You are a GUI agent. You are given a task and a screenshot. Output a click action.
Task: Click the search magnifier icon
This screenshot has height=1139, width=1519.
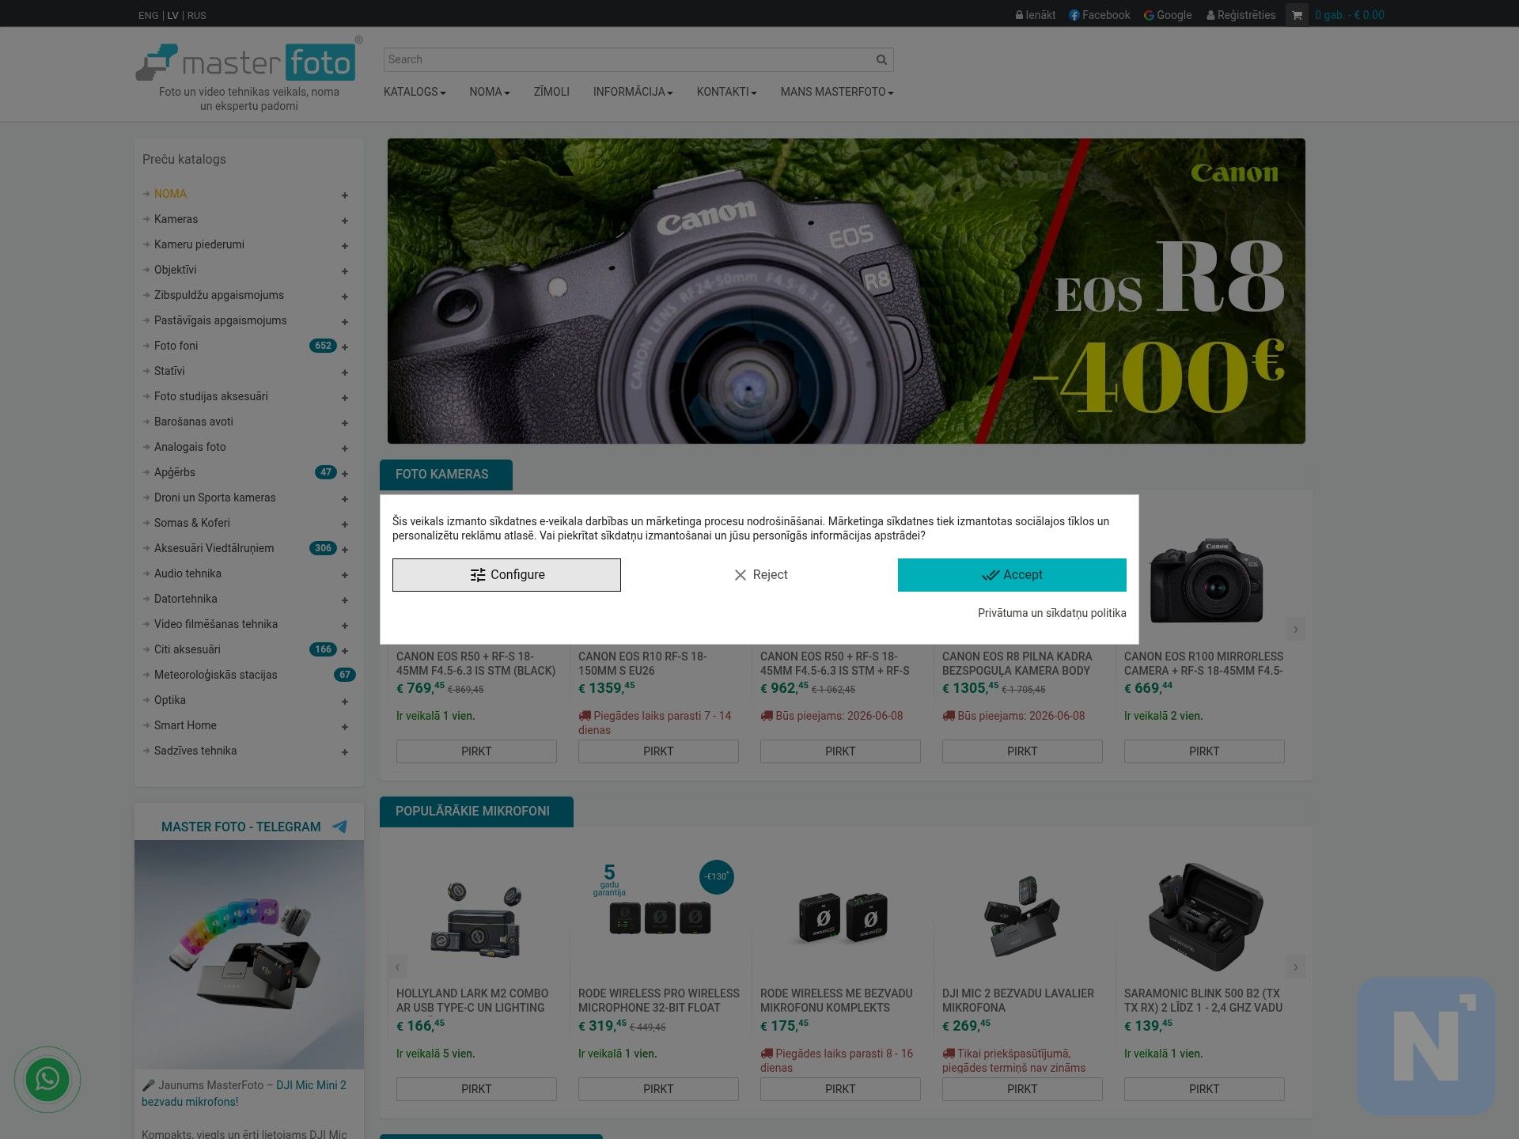[x=881, y=59]
